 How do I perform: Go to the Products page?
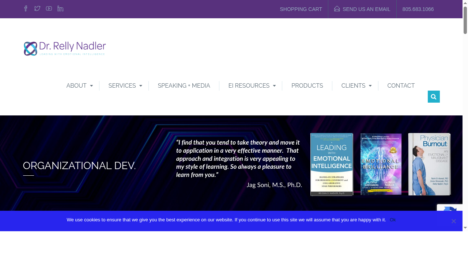click(307, 86)
